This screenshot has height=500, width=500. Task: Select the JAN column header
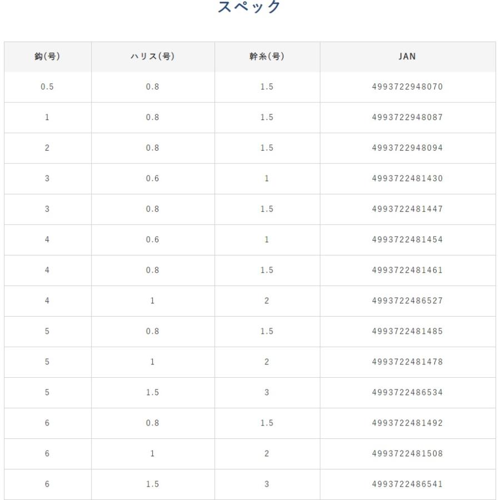pos(407,57)
